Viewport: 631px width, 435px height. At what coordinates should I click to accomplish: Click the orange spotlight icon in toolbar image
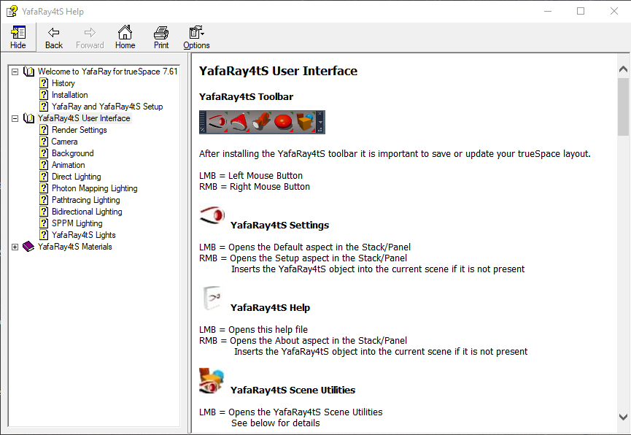click(261, 122)
